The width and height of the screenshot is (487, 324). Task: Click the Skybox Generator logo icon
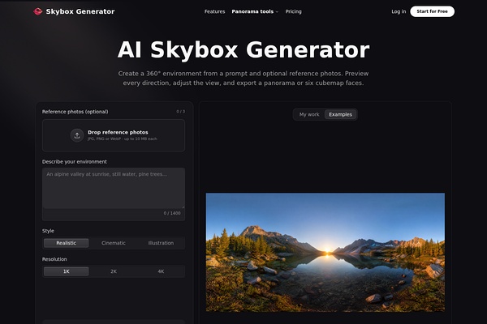click(38, 11)
